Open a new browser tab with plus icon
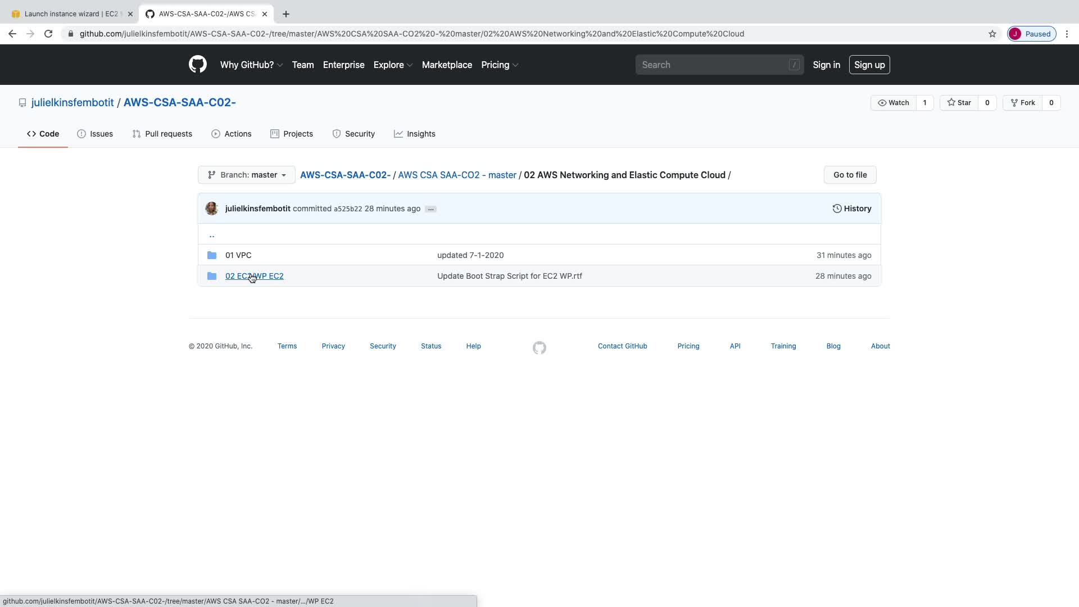The image size is (1079, 607). click(286, 14)
